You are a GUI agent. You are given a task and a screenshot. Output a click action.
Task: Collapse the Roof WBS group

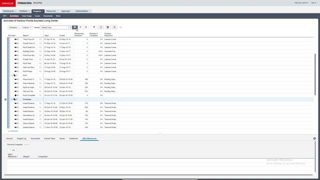11,75
